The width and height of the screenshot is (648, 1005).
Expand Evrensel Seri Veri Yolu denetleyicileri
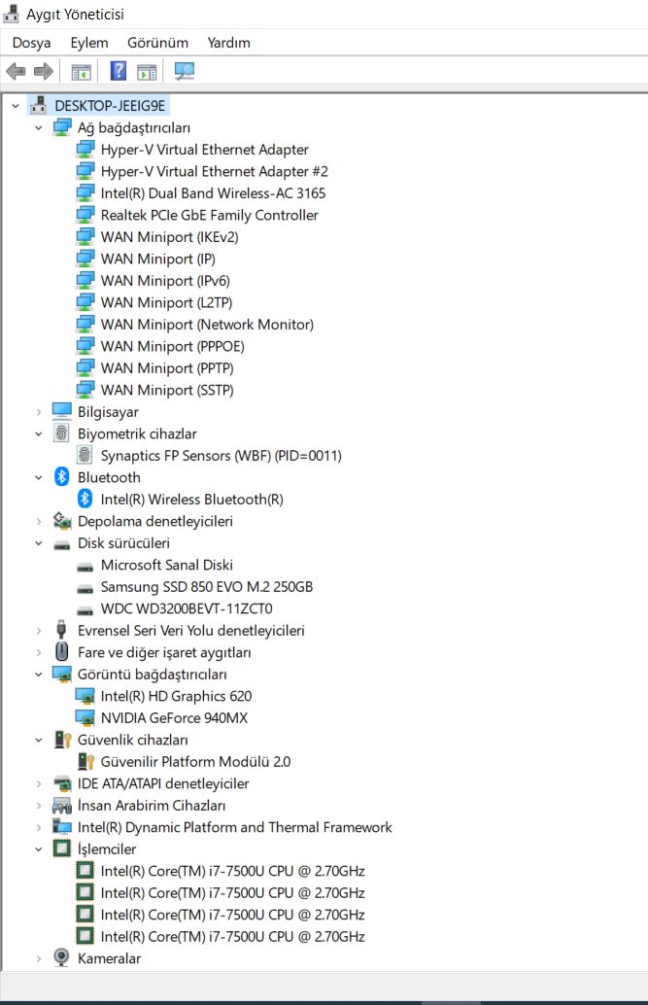point(39,630)
